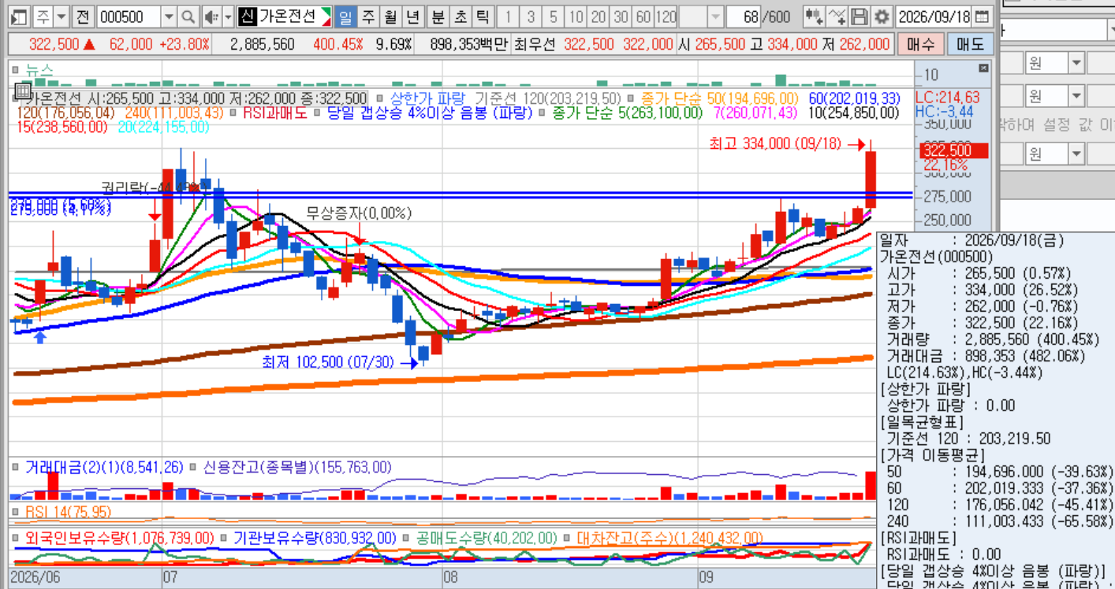Click the 거래대금 indicator label
Screen dimensions: 1115x589
point(104,468)
